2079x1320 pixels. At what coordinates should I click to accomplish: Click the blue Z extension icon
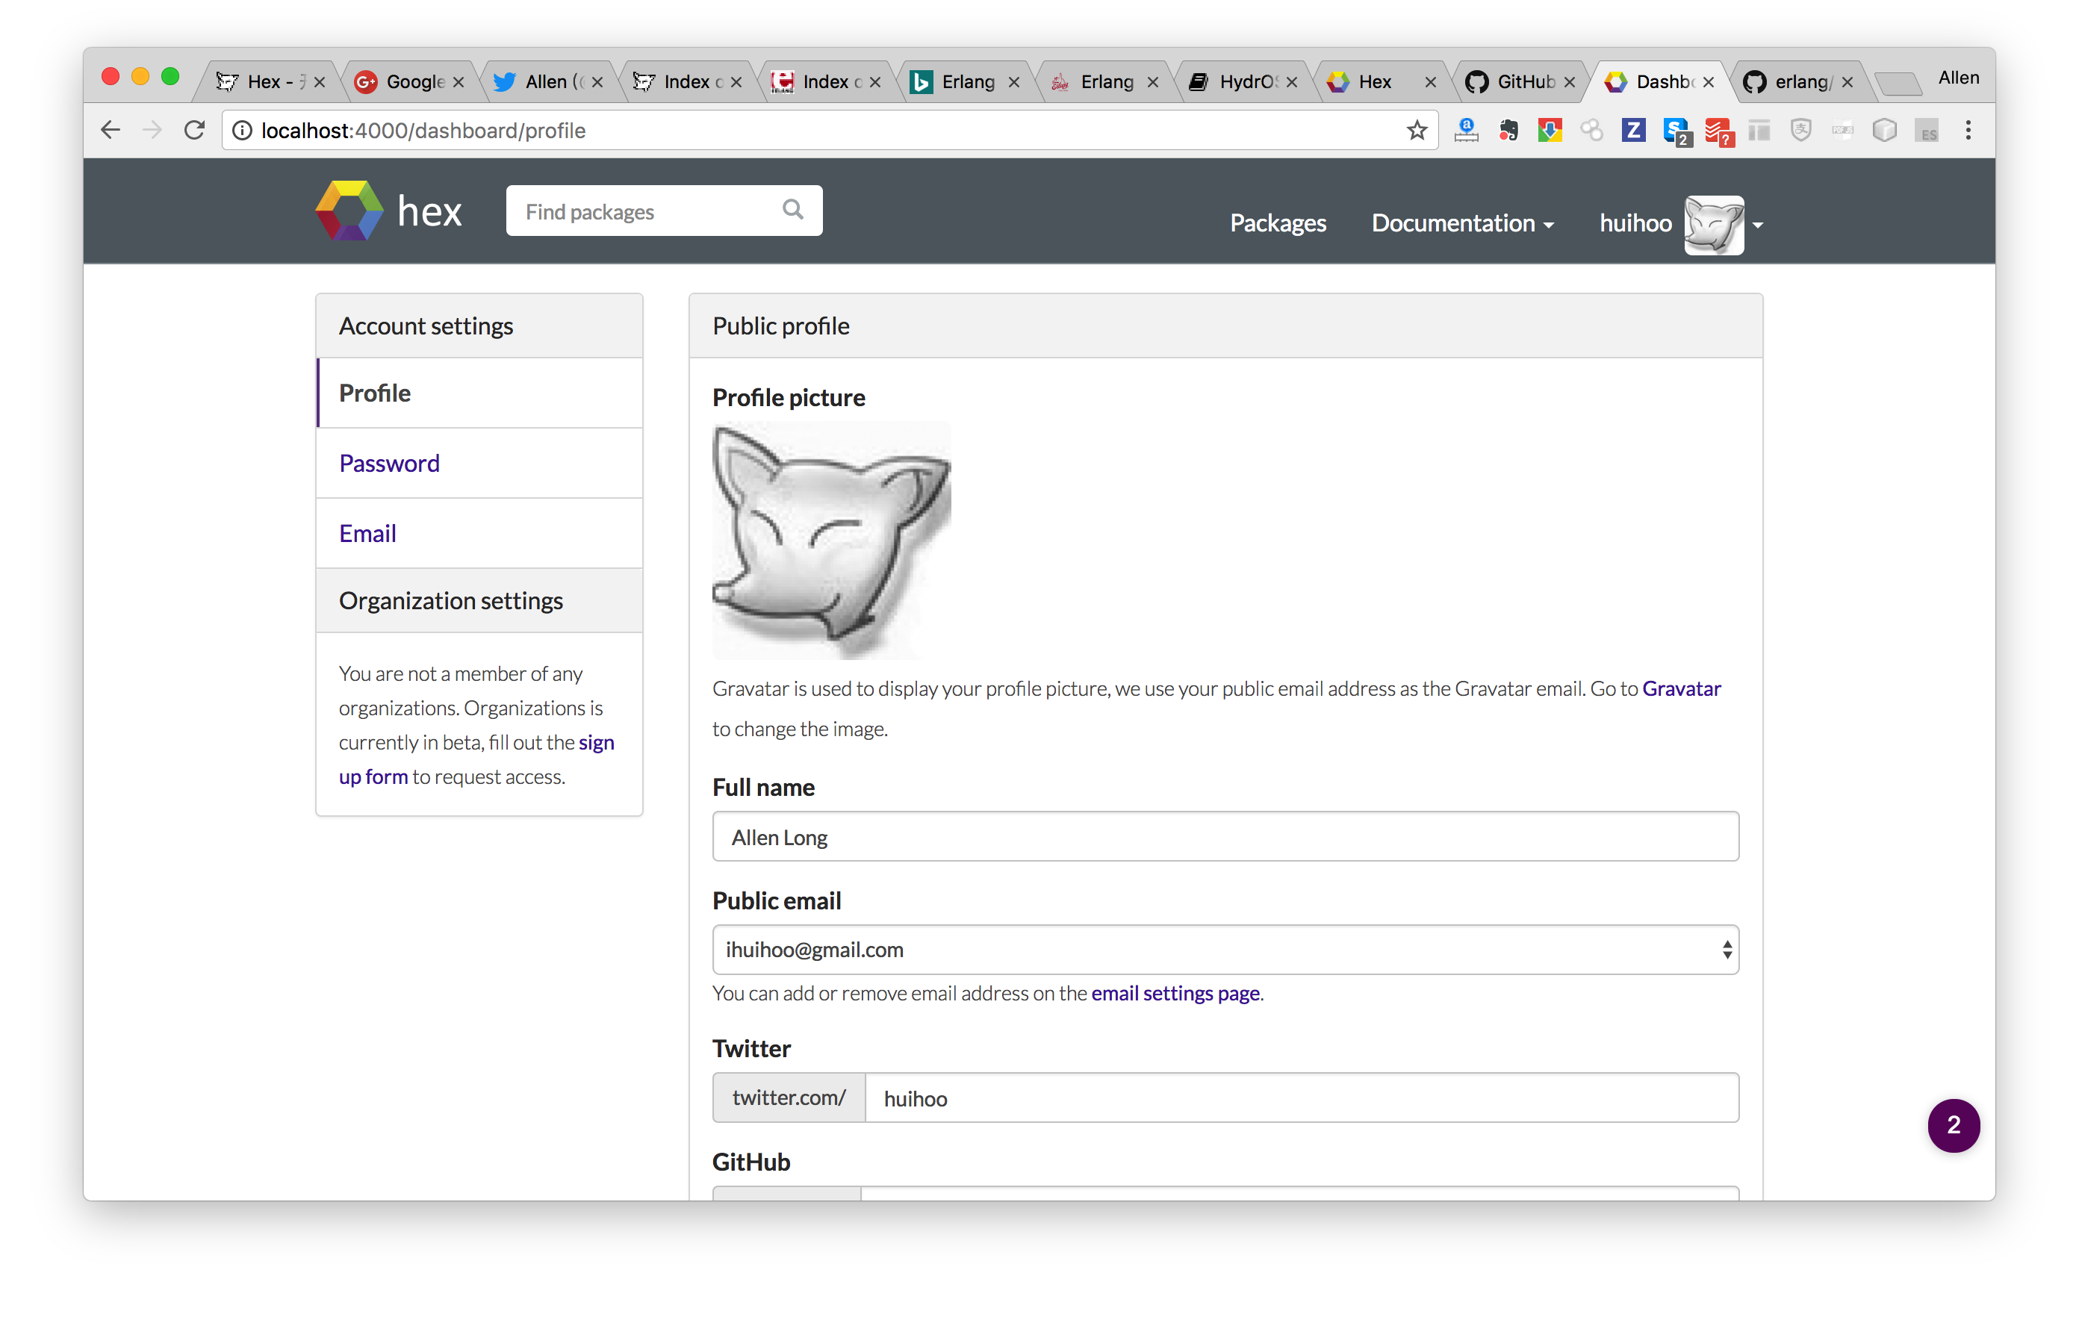(x=1632, y=131)
